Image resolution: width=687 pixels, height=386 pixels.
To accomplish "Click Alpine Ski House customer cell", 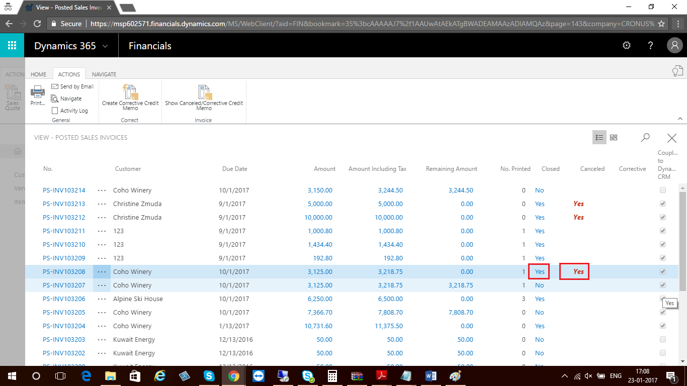I will click(x=138, y=299).
